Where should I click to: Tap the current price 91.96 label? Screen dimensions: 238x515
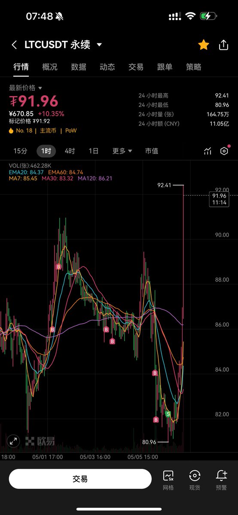pyautogui.click(x=219, y=199)
